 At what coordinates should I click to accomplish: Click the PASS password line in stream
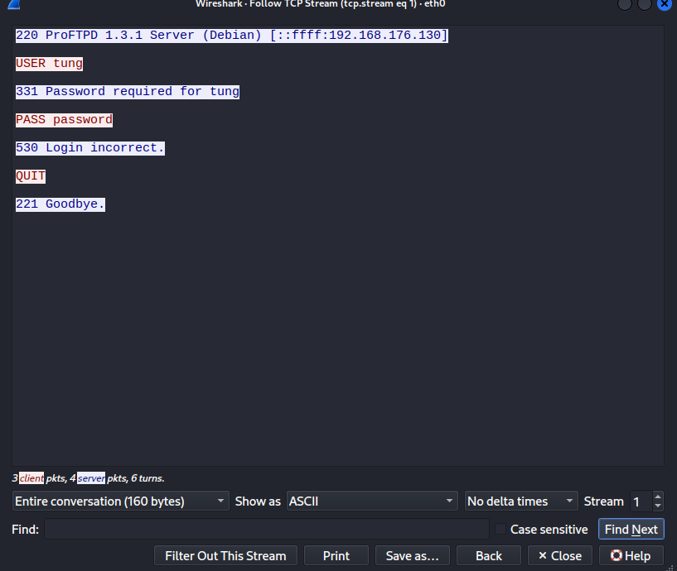[x=64, y=120]
